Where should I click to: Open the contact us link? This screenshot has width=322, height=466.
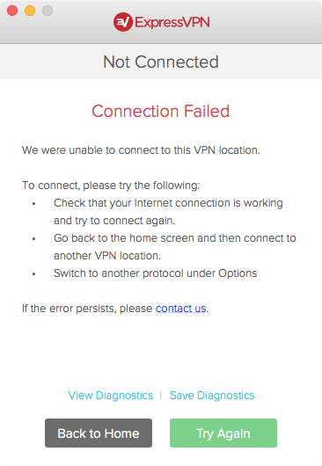point(180,309)
